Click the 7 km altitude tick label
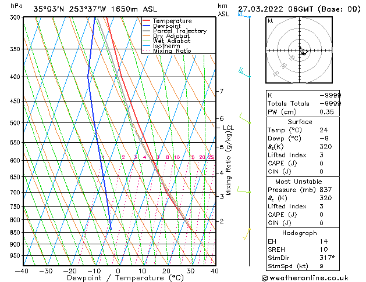 pyautogui.click(x=222, y=91)
